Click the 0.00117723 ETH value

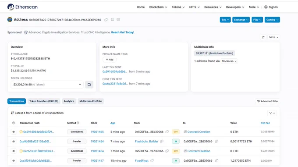point(241,141)
